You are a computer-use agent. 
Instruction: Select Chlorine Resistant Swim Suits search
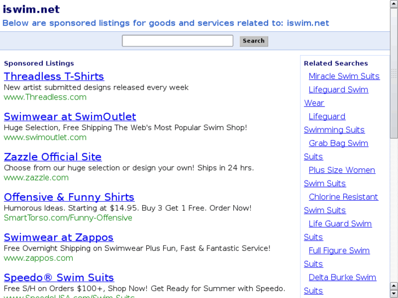pyautogui.click(x=343, y=197)
